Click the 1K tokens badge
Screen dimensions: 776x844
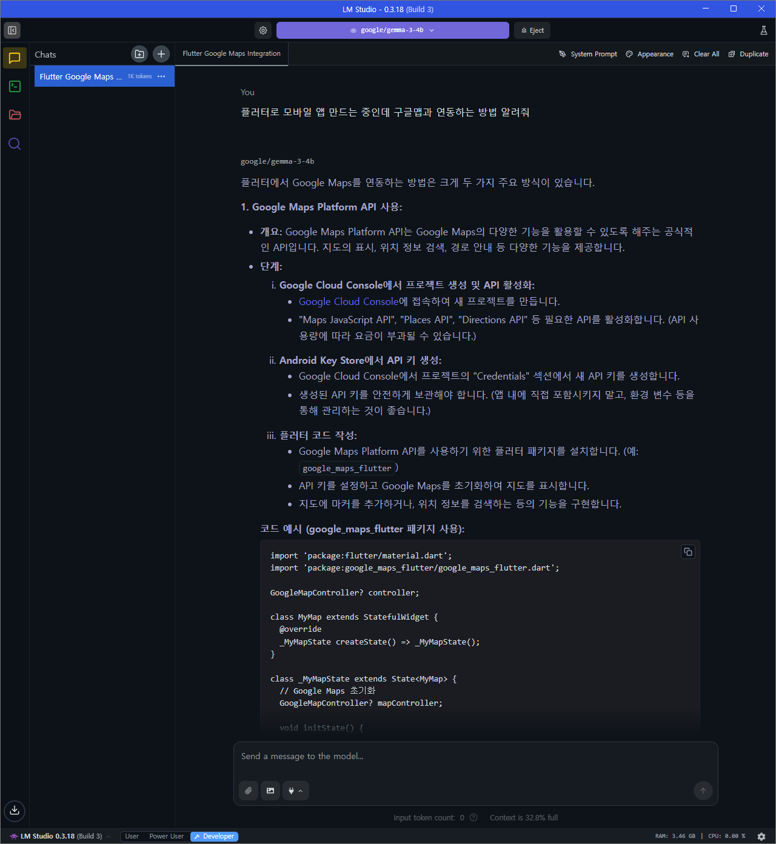click(x=139, y=76)
